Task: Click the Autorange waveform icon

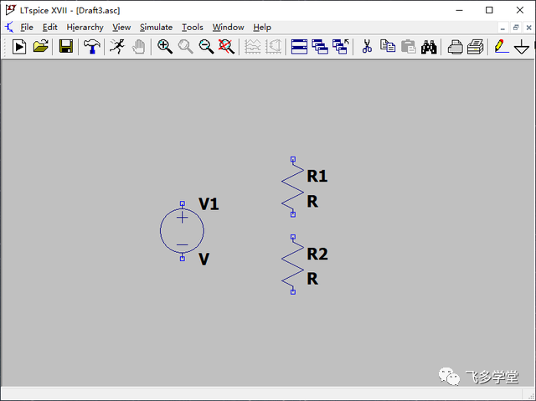Action: pos(253,46)
